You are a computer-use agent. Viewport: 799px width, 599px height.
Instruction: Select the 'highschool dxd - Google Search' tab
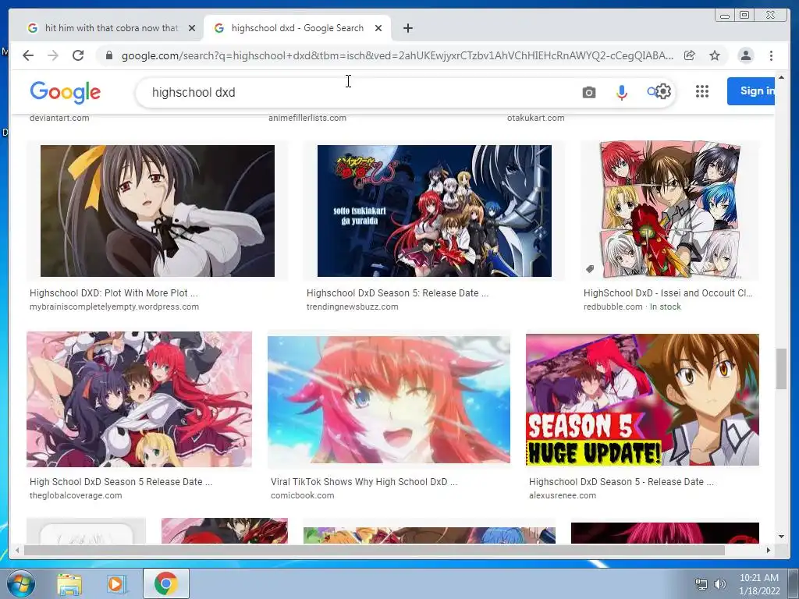[297, 28]
